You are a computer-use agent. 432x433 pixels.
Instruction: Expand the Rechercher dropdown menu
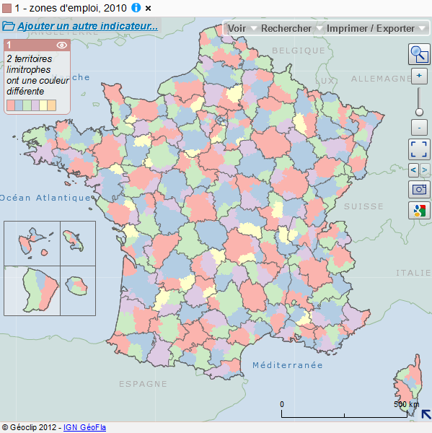point(291,28)
